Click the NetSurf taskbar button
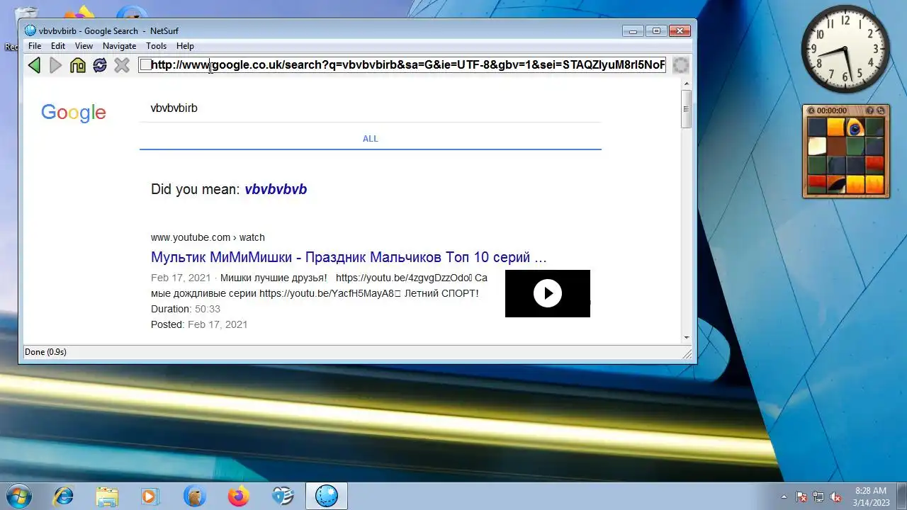Screen dimensions: 907x510 pyautogui.click(x=327, y=496)
